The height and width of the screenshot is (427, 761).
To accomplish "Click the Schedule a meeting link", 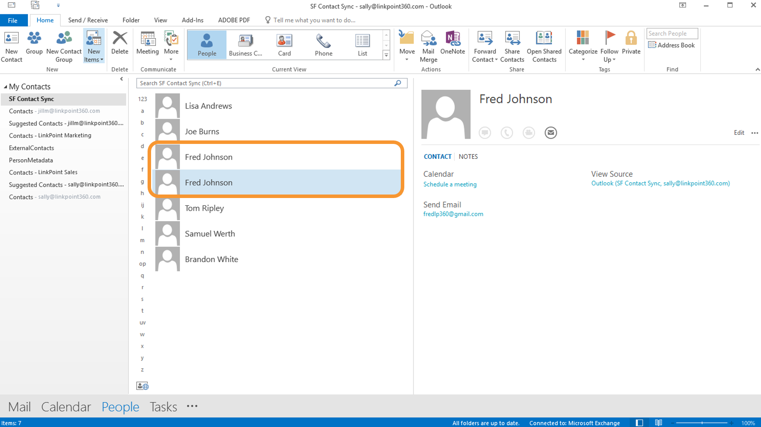I will point(450,184).
